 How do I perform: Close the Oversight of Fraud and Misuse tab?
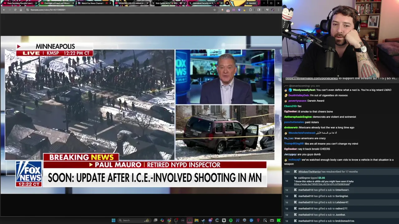(73, 3)
